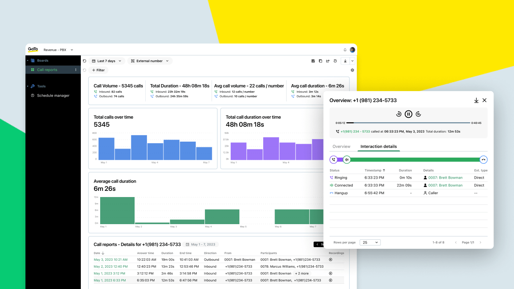Viewport: 514px width, 289px height.
Task: Skip the recording forward 10 seconds
Action: (x=418, y=114)
